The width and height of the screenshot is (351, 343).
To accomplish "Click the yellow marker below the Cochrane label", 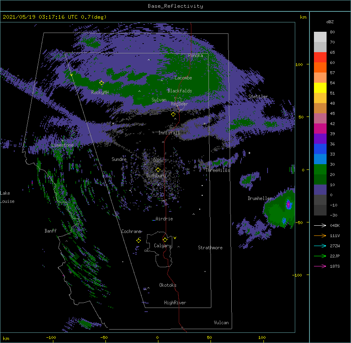I will point(138,240).
